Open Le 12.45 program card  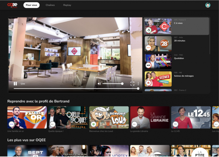(191, 118)
